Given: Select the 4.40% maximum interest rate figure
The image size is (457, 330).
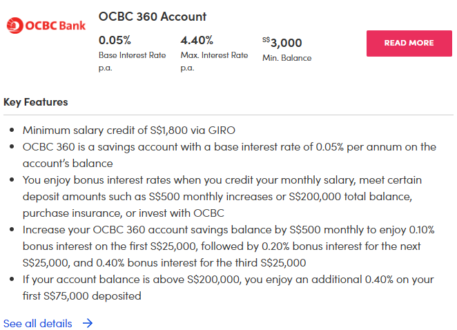Looking at the screenshot, I should [197, 40].
